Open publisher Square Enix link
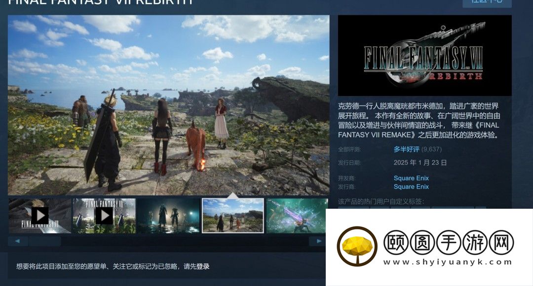This screenshot has height=286, width=533. point(411,187)
